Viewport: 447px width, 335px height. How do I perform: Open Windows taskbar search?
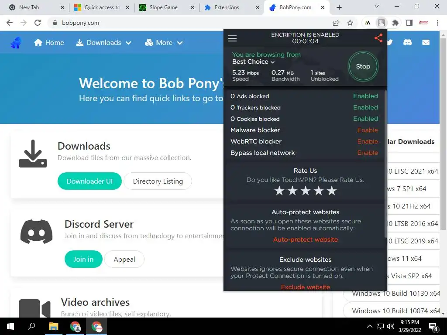point(31,326)
